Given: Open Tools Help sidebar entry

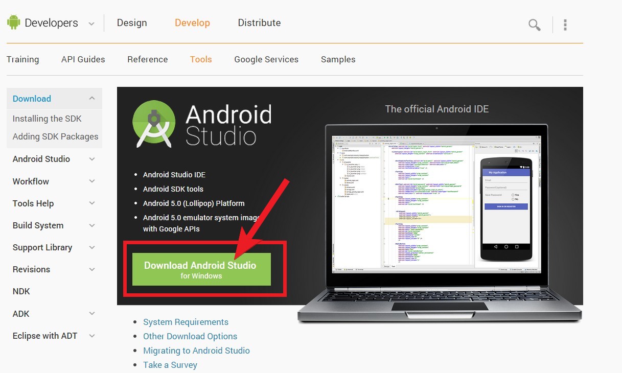Looking at the screenshot, I should tap(33, 203).
